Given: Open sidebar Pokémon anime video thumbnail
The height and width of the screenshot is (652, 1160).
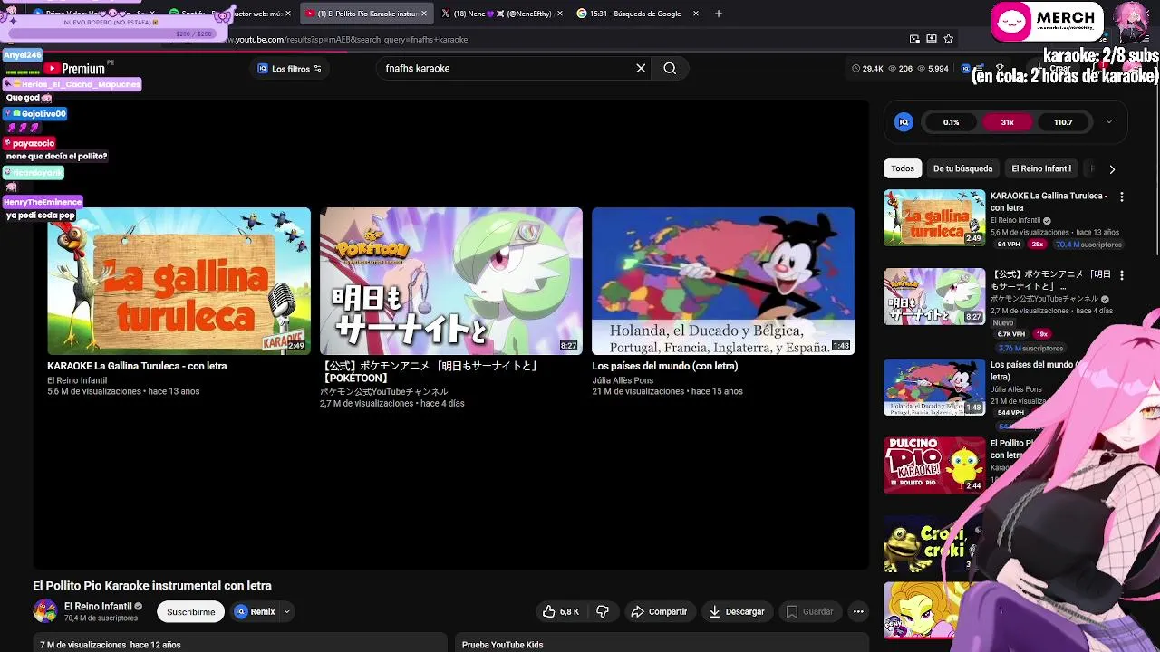Looking at the screenshot, I should coord(934,296).
